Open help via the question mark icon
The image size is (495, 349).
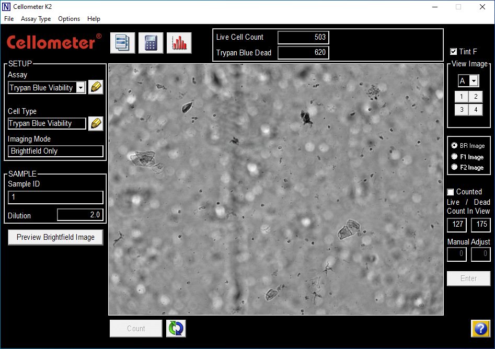(480, 328)
